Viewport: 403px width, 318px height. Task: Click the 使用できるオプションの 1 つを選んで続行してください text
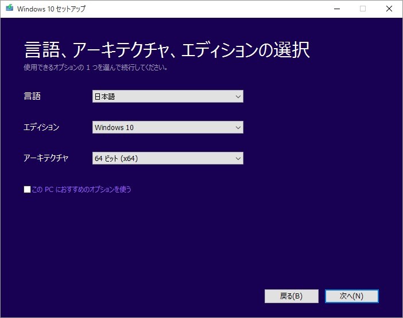click(96, 68)
